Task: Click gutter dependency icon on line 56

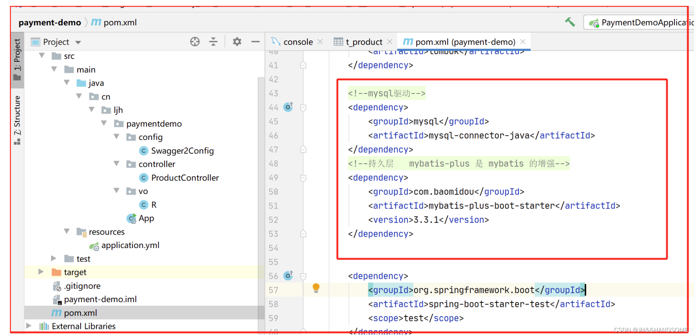Action: (x=288, y=276)
